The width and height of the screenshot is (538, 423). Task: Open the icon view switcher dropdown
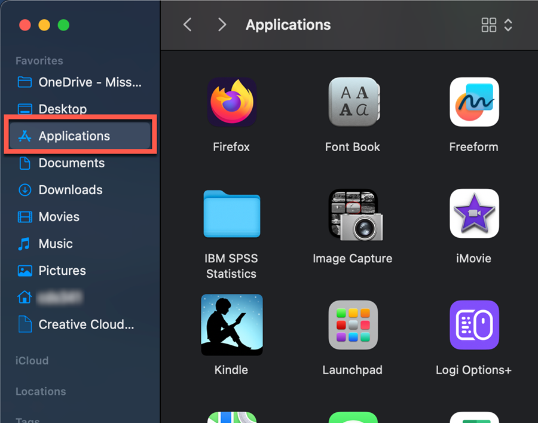coord(497,25)
